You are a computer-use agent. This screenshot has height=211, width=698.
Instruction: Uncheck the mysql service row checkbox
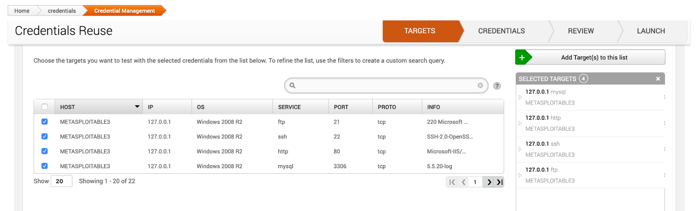(45, 166)
